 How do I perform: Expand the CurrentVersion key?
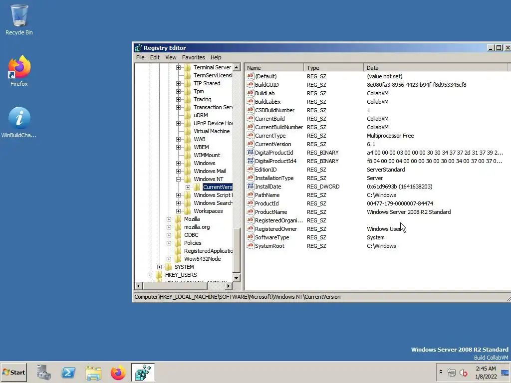(188, 187)
